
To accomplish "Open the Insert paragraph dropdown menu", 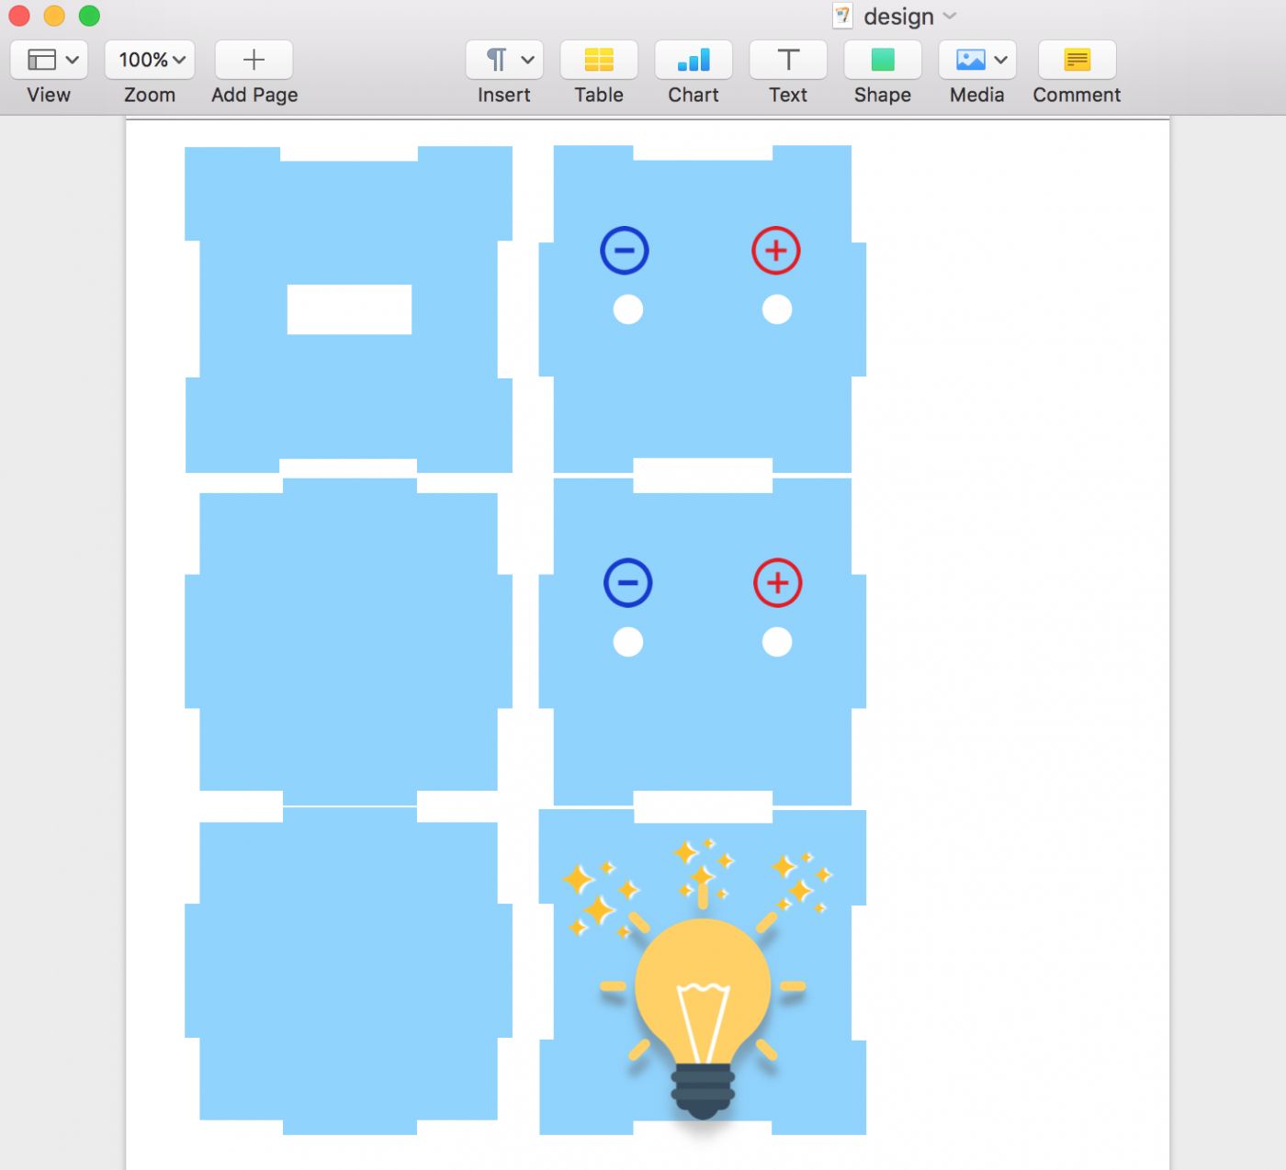I will tap(504, 61).
